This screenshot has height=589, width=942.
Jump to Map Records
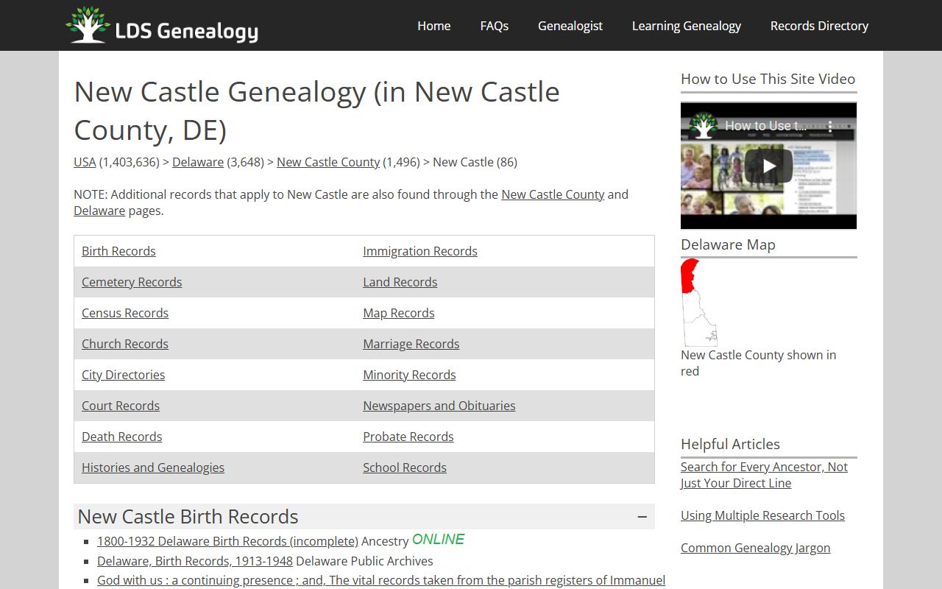point(399,313)
